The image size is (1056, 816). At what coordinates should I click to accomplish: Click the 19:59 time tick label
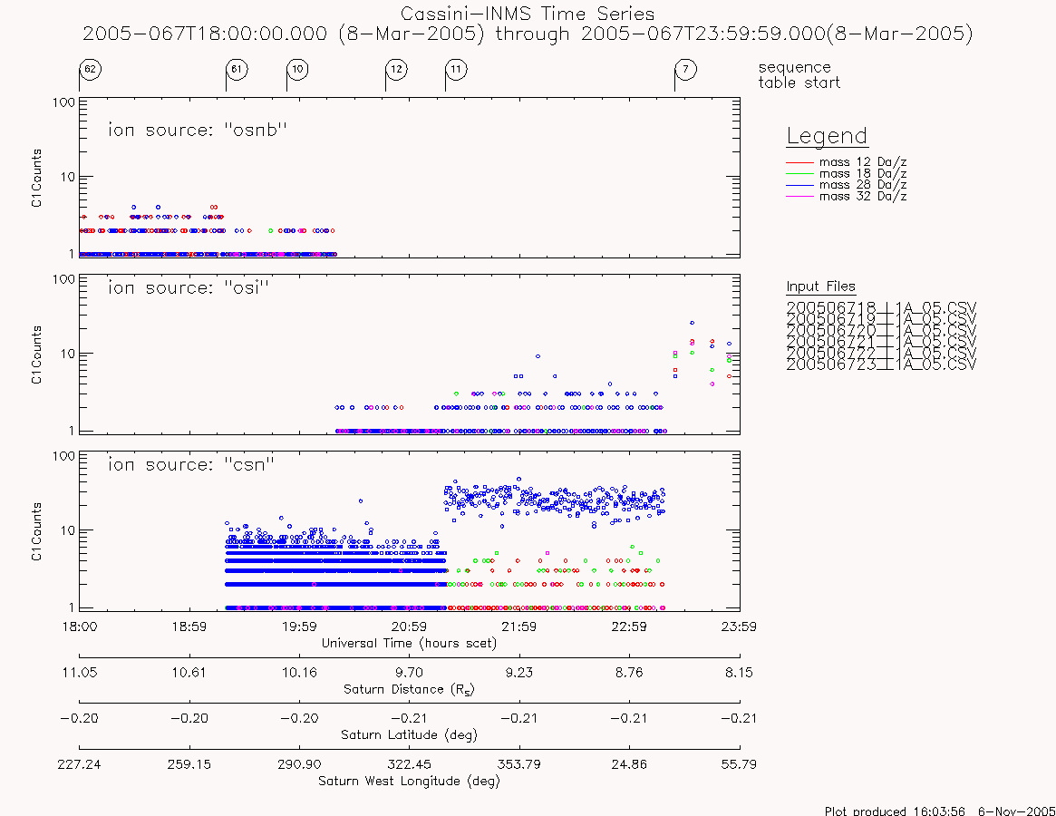[299, 627]
